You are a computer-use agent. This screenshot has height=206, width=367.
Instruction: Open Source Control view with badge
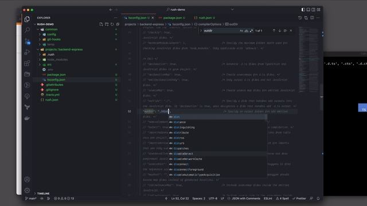27,41
